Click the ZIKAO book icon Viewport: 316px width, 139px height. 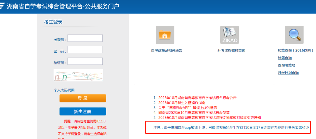point(229,35)
